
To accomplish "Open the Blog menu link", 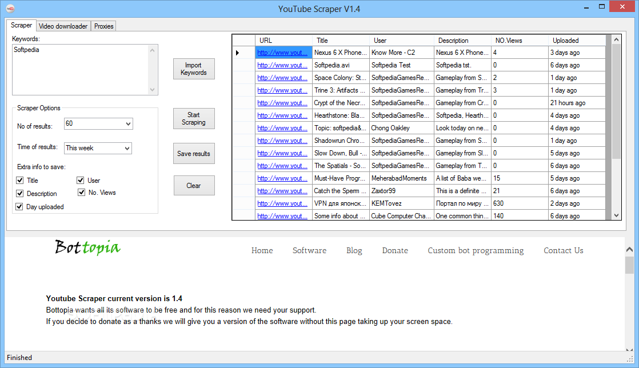I will 354,251.
